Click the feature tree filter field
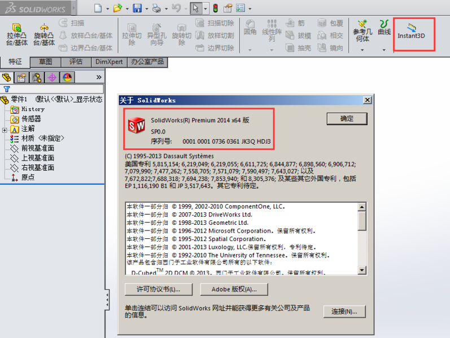The width and height of the screenshot is (450, 338). pyautogui.click(x=52, y=89)
